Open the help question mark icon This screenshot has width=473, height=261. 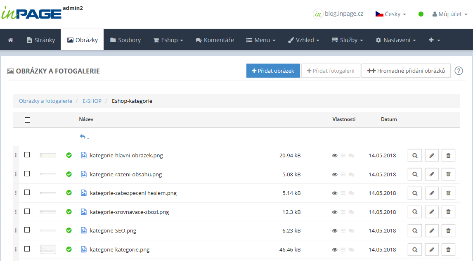coord(459,71)
